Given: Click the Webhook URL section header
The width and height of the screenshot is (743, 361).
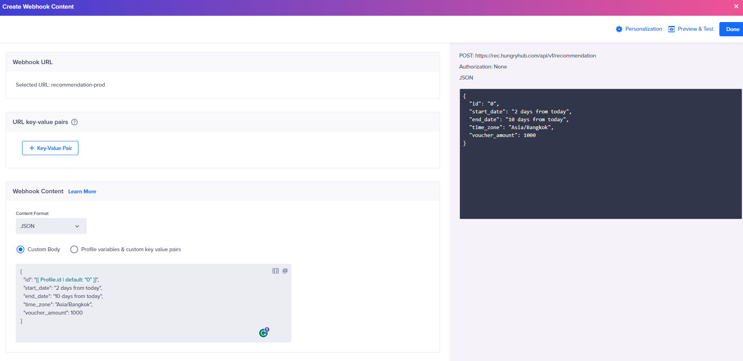Looking at the screenshot, I should click(x=33, y=62).
